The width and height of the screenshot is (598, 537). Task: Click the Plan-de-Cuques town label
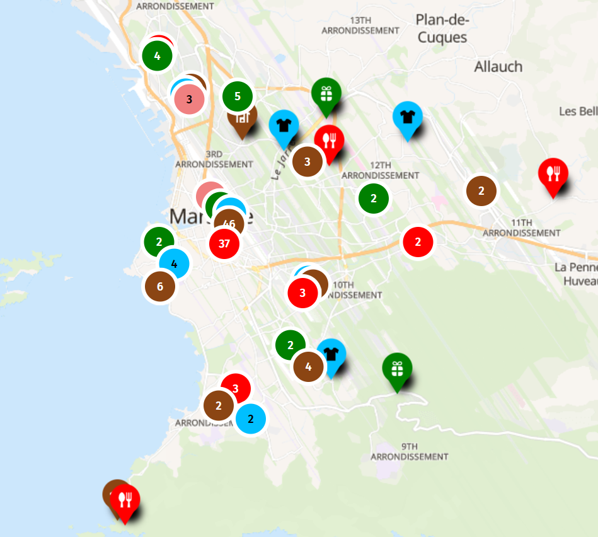(442, 29)
